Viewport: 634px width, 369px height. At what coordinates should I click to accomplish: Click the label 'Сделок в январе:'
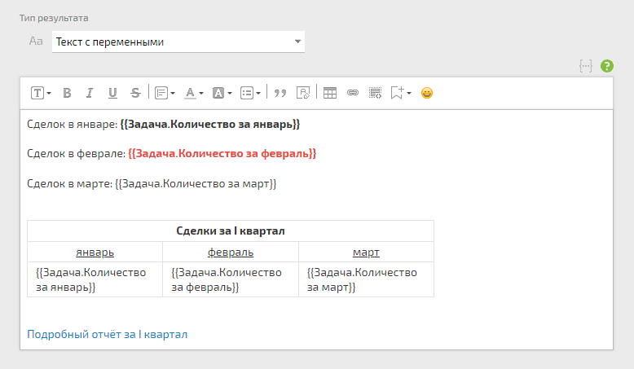(73, 124)
